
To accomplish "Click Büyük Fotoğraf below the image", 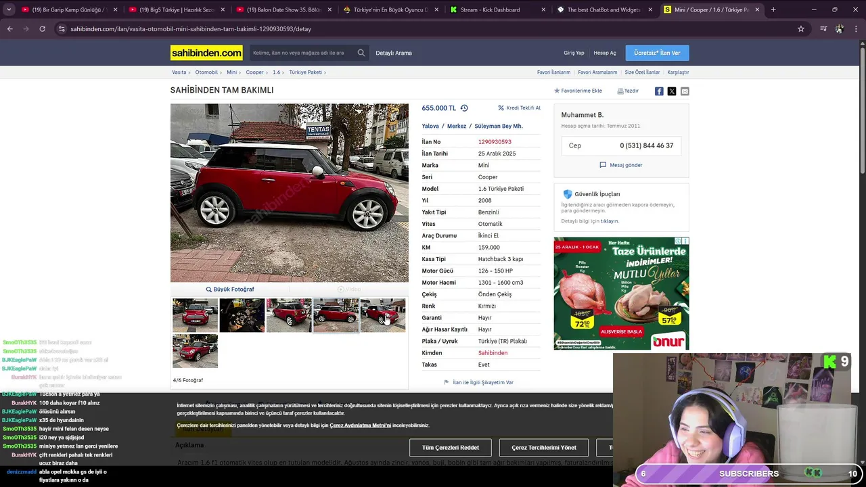I will [230, 289].
